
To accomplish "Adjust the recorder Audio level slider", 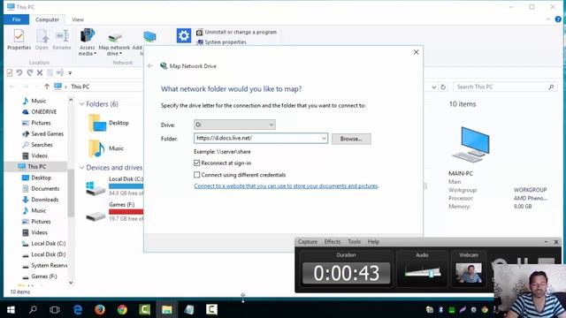I will [x=431, y=273].
